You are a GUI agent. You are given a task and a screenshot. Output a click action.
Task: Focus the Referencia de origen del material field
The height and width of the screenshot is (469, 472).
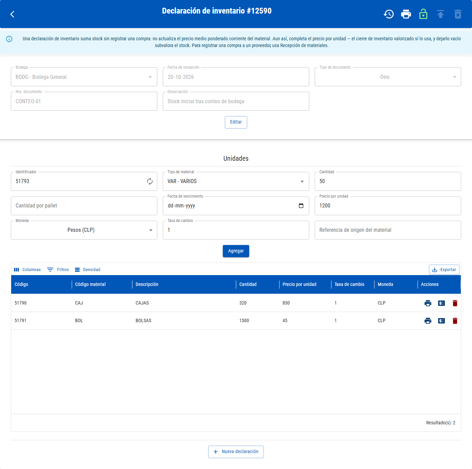click(x=388, y=230)
